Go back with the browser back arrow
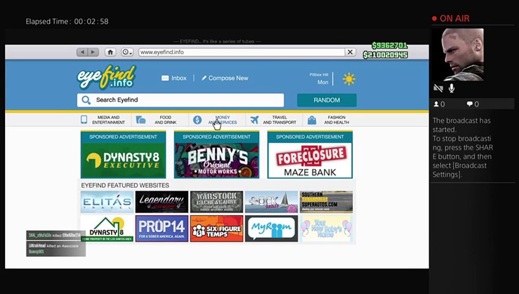This screenshot has width=519, height=294. click(82, 52)
